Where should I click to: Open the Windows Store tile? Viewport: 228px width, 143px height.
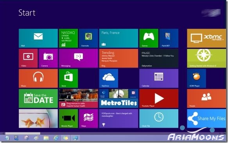coord(68,78)
